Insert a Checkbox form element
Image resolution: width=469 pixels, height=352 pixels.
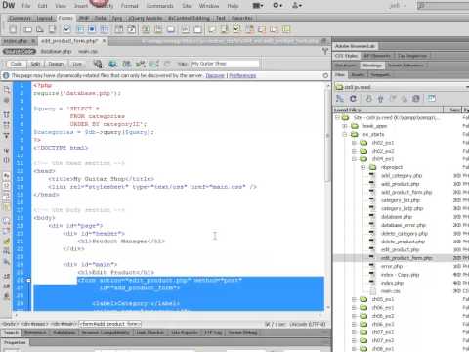point(66,29)
